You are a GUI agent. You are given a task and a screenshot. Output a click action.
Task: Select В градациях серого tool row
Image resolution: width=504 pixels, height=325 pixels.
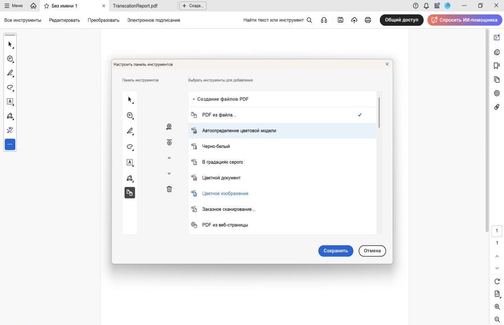click(x=282, y=162)
